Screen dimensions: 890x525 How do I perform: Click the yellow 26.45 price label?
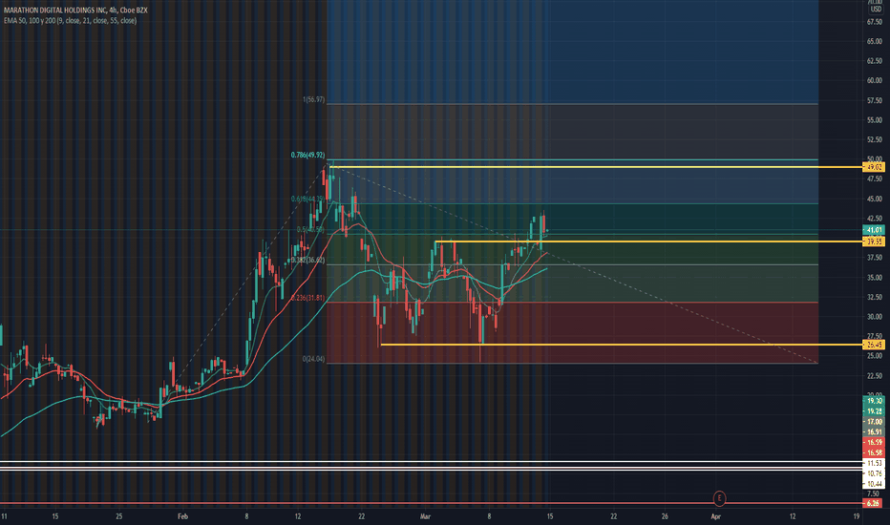coord(873,345)
